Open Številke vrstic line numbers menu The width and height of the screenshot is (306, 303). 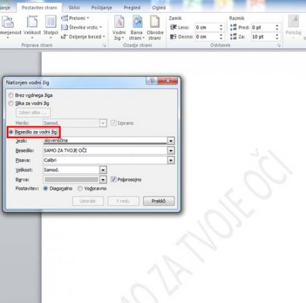coord(81,28)
